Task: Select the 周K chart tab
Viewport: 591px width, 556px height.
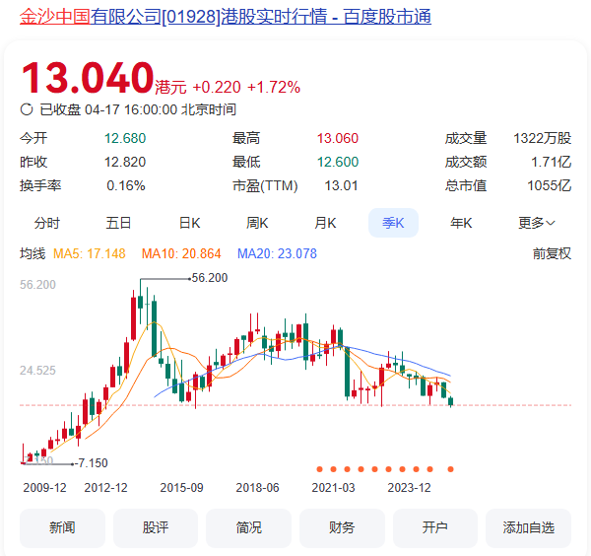Action: pyautogui.click(x=257, y=223)
